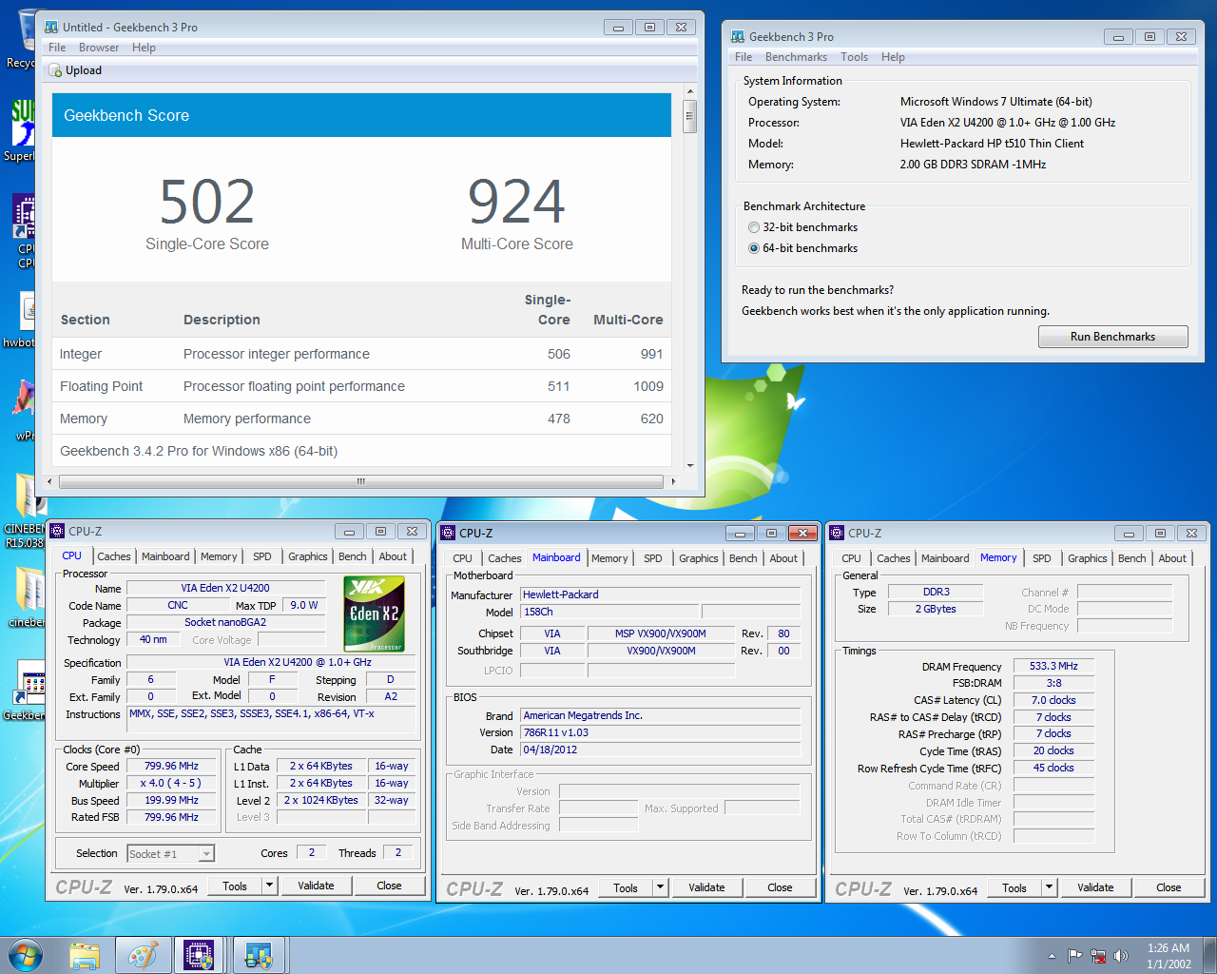
Task: Click the taskbar clock showing 1:26 AM
Action: (1169, 956)
